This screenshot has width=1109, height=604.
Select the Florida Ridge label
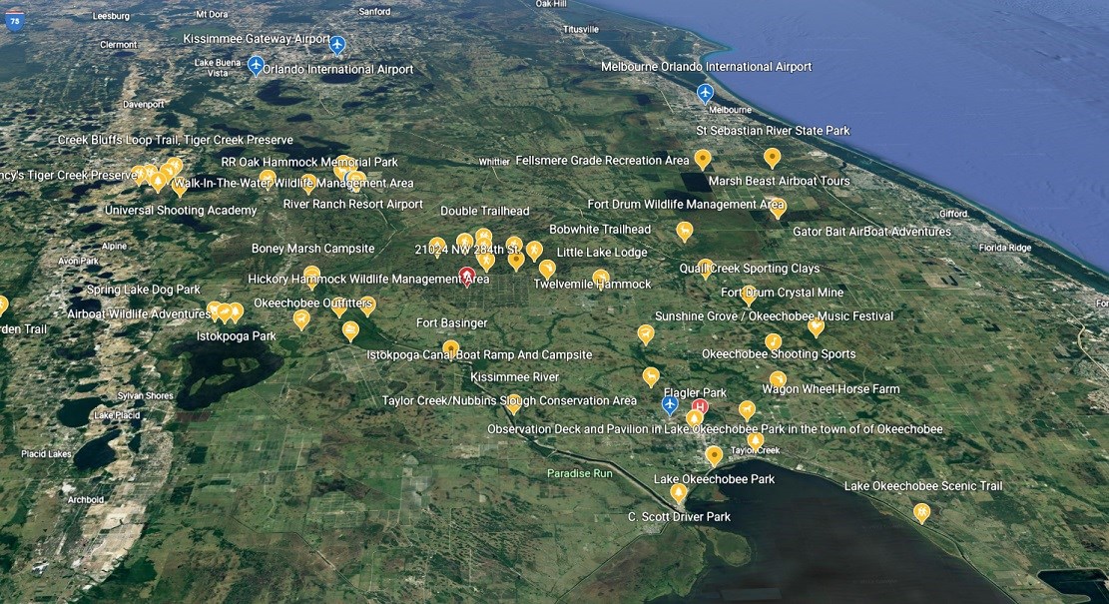pos(1005,248)
